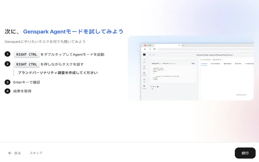Click the AI Inbox icon in preview sidebar

[144, 74]
